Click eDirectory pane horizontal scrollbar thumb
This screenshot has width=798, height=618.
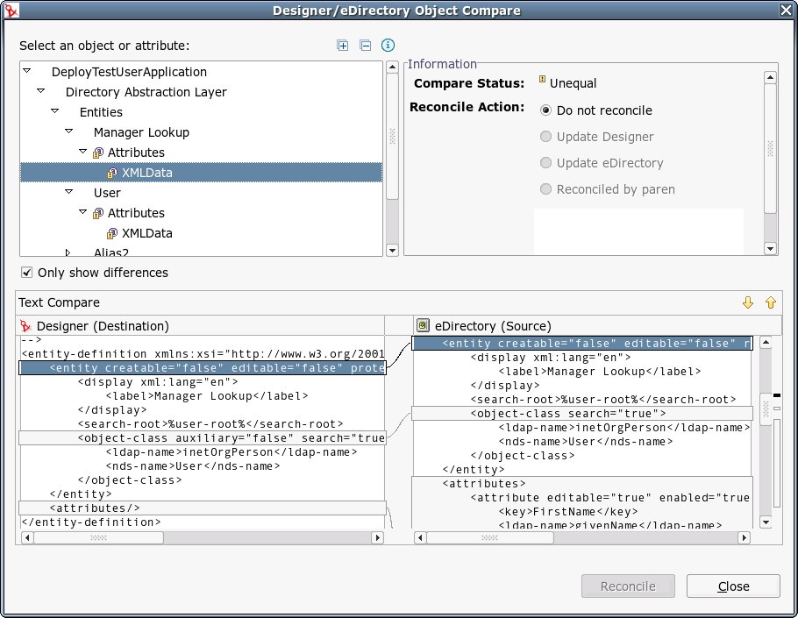tap(489, 537)
